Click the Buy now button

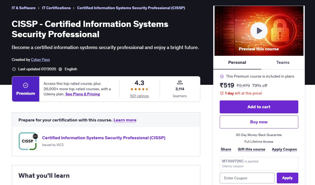pos(259,122)
